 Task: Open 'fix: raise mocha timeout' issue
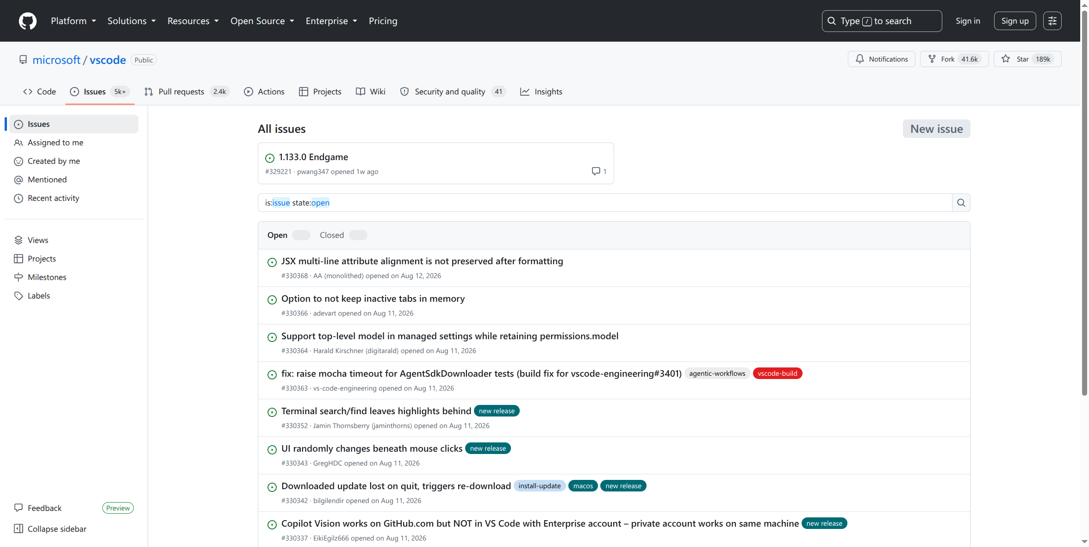(x=481, y=373)
